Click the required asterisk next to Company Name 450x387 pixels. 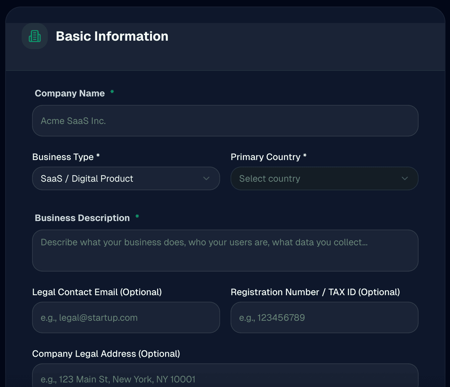point(112,92)
